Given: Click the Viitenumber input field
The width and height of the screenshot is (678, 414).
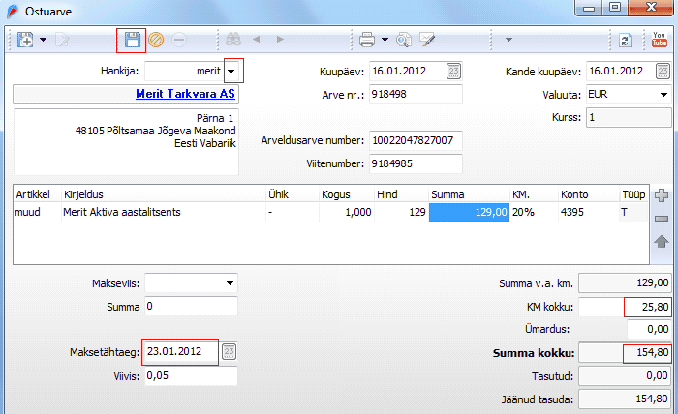Looking at the screenshot, I should pyautogui.click(x=416, y=164).
